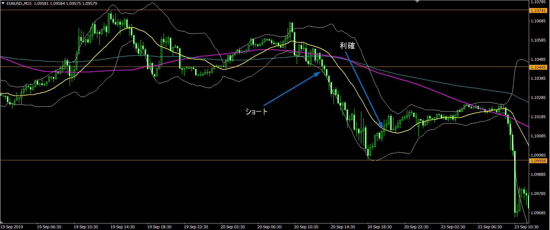
Task: Click the 20 Sep 10:30 time label
Action: click(306, 227)
